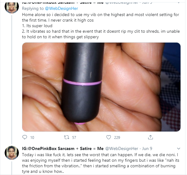Click the retweet count showing 57
Image resolution: width=187 pixels, height=175 pixels.
pos(74,138)
